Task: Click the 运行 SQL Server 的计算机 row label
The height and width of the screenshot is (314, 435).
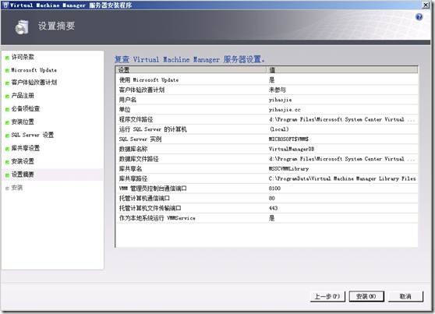Action: 153,129
